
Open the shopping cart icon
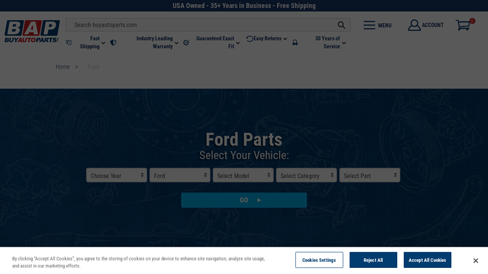[463, 25]
